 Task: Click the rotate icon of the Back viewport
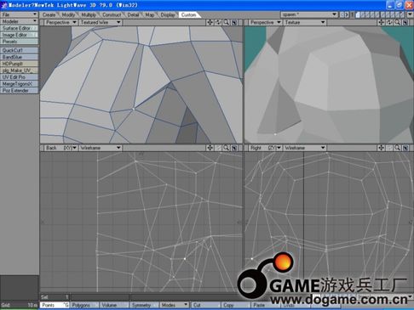[218, 148]
